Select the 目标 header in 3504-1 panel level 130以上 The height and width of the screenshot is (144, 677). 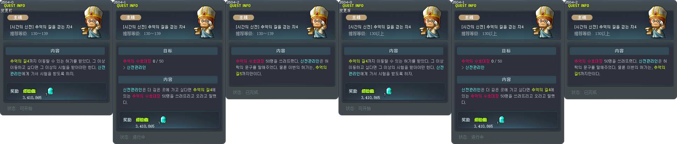click(x=506, y=51)
